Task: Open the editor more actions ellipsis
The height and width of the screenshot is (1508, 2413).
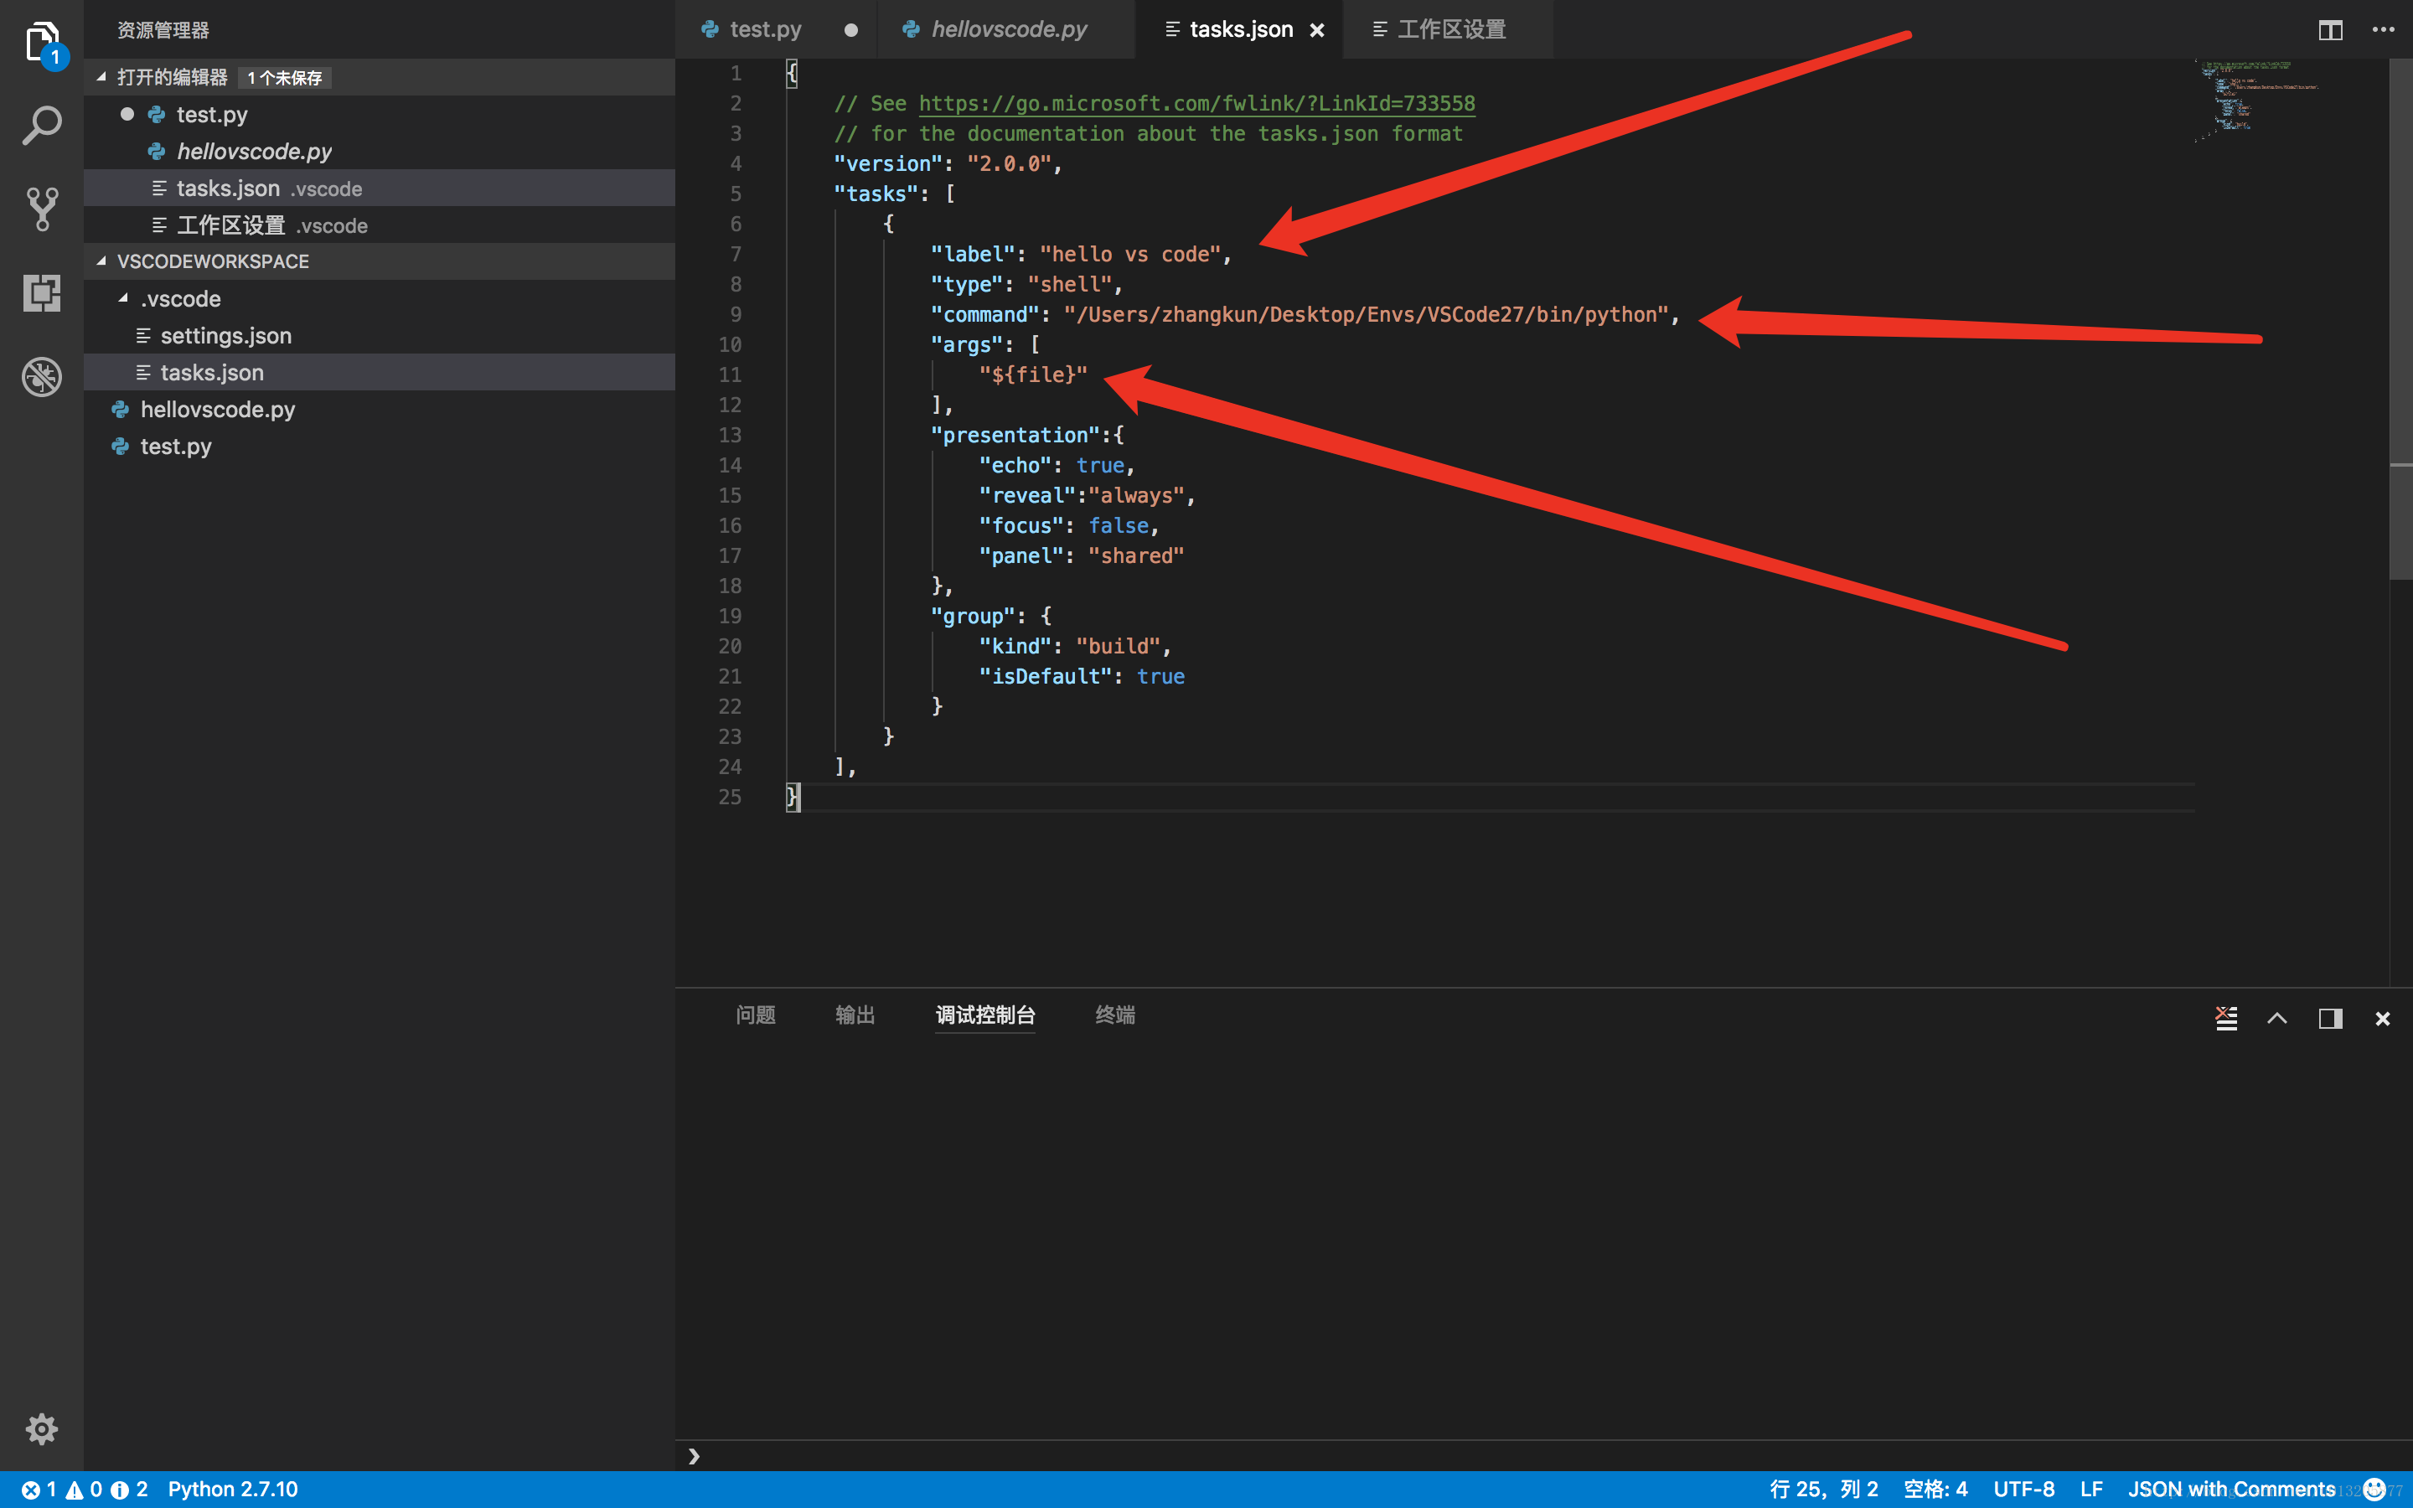Action: (x=2383, y=30)
